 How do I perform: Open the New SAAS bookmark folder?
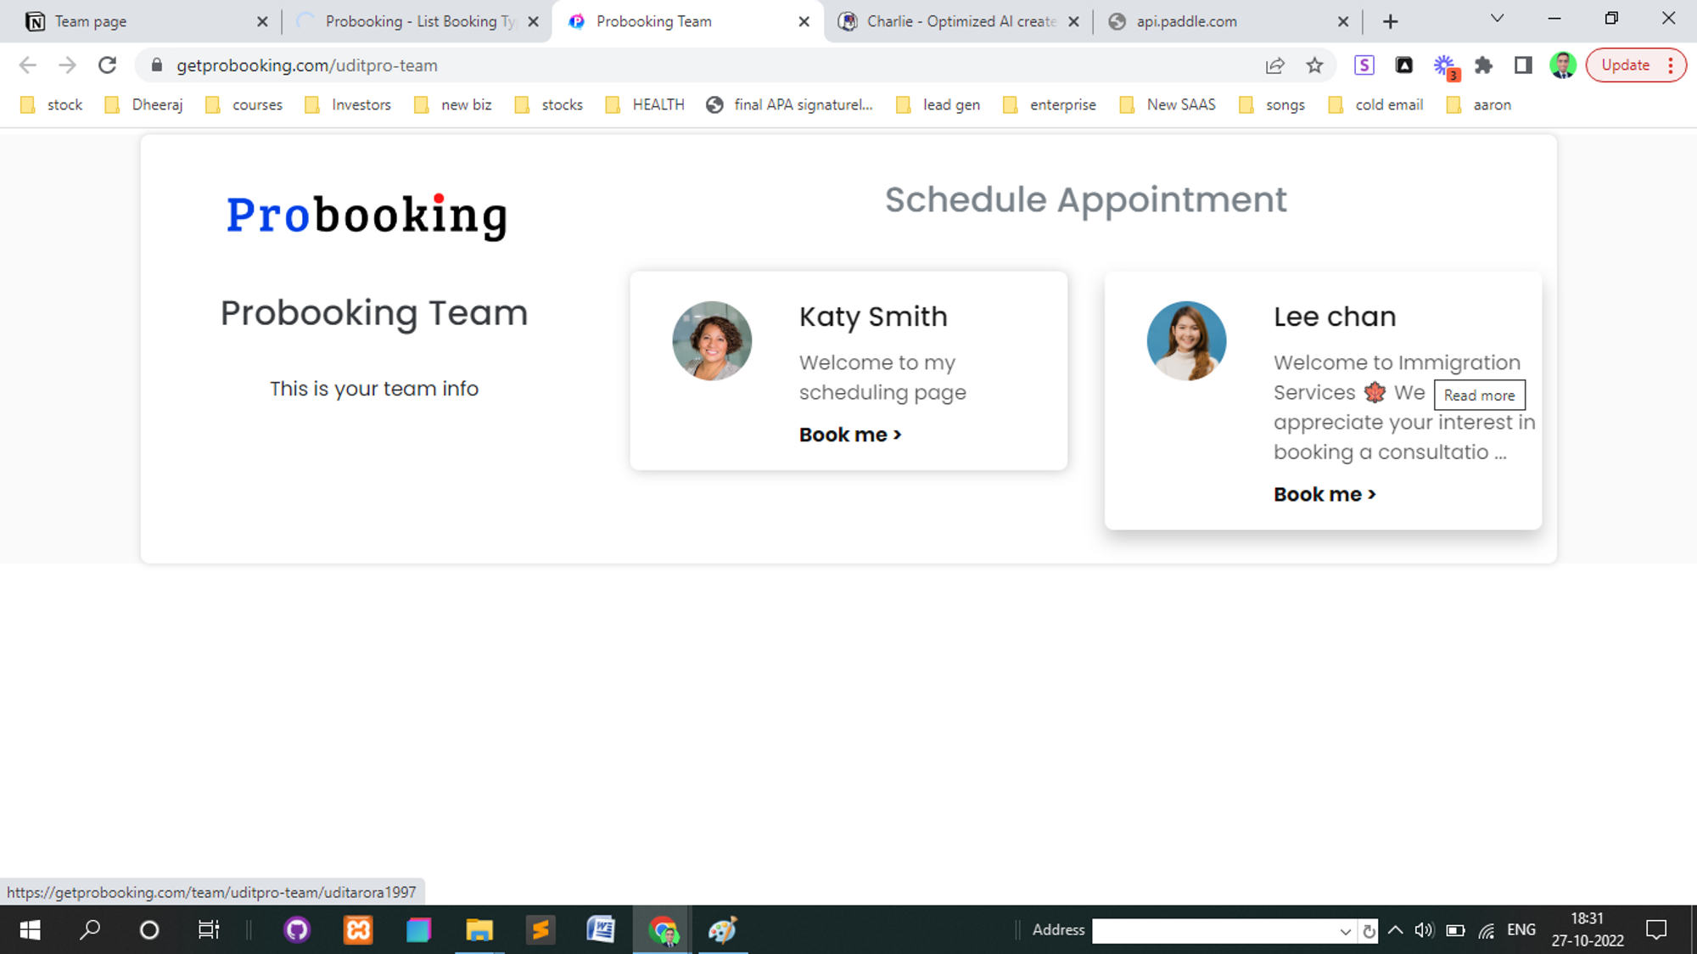(1168, 104)
